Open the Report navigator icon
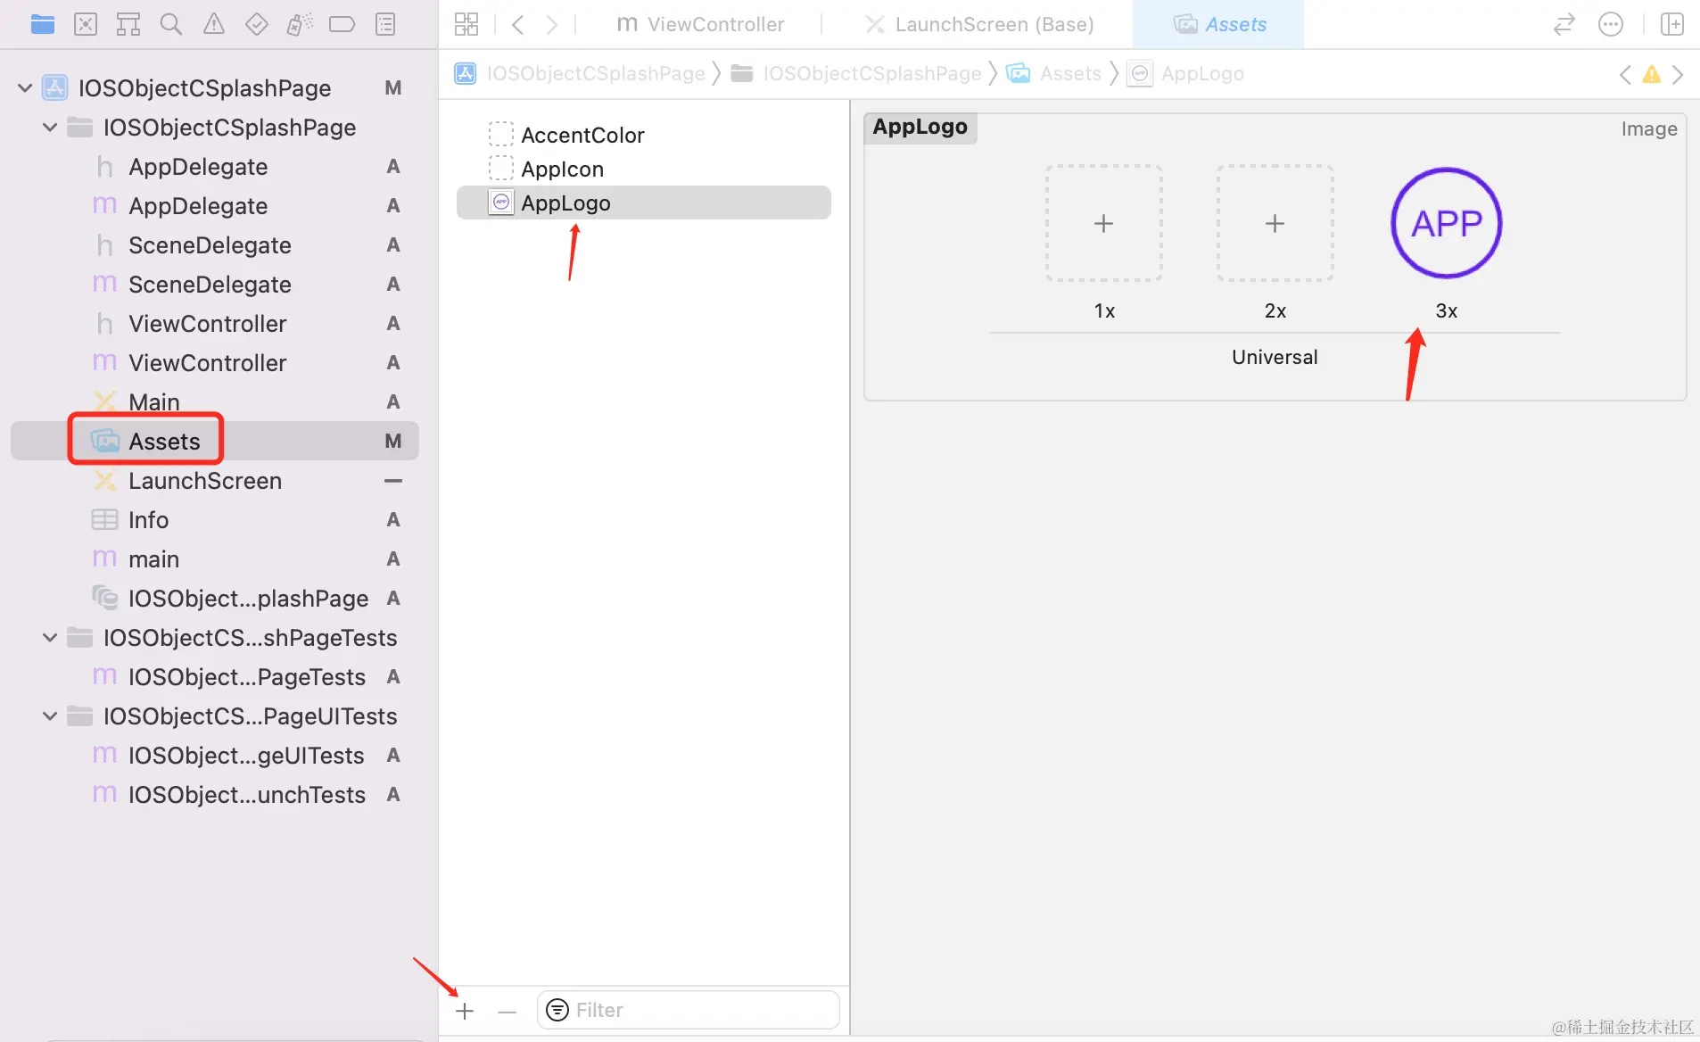The width and height of the screenshot is (1700, 1042). click(385, 24)
